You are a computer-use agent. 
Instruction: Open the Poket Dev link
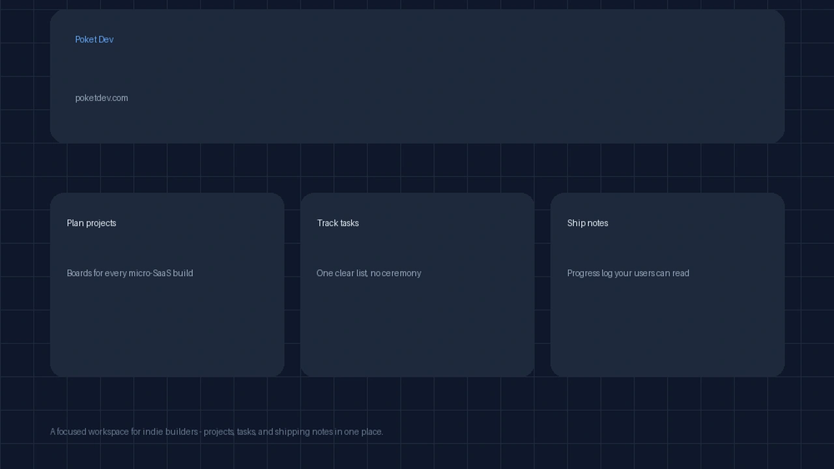(x=94, y=40)
